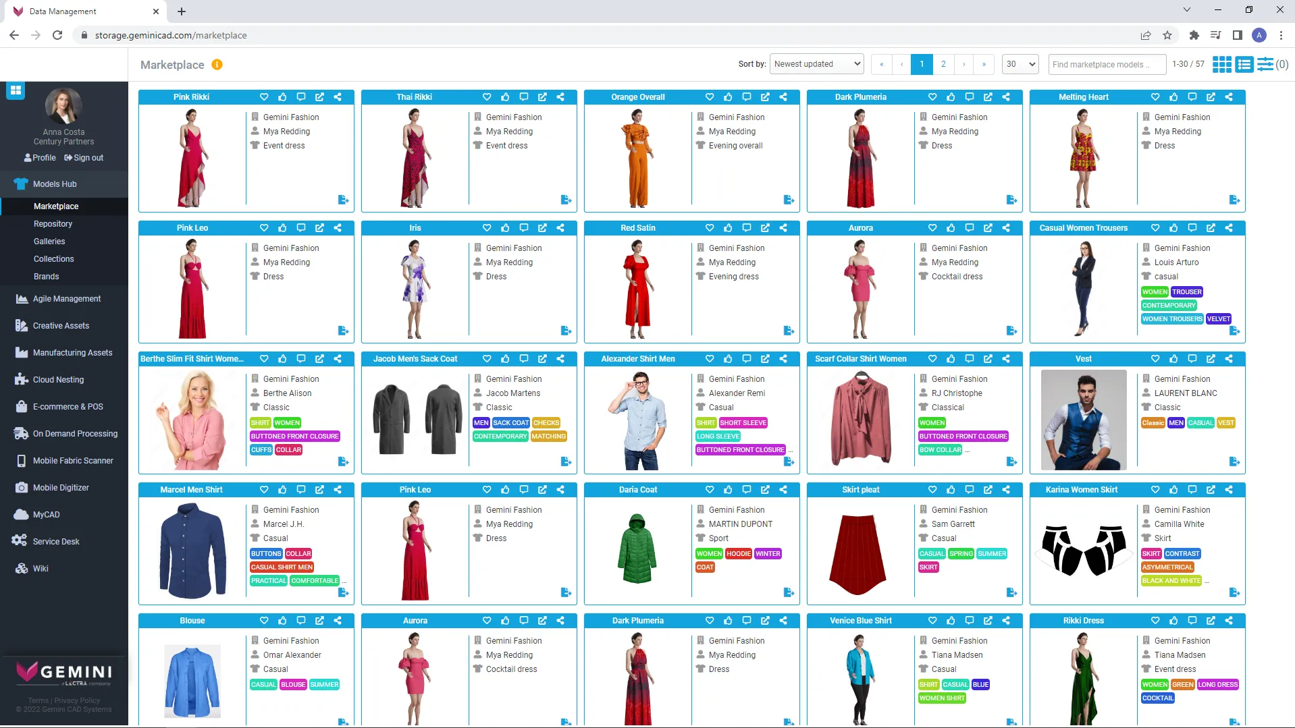The image size is (1295, 728).
Task: Switch to grid view layout
Action: [x=1221, y=64]
